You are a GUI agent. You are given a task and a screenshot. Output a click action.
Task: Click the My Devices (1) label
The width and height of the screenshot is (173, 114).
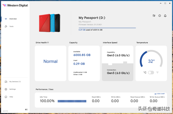tap(15, 81)
